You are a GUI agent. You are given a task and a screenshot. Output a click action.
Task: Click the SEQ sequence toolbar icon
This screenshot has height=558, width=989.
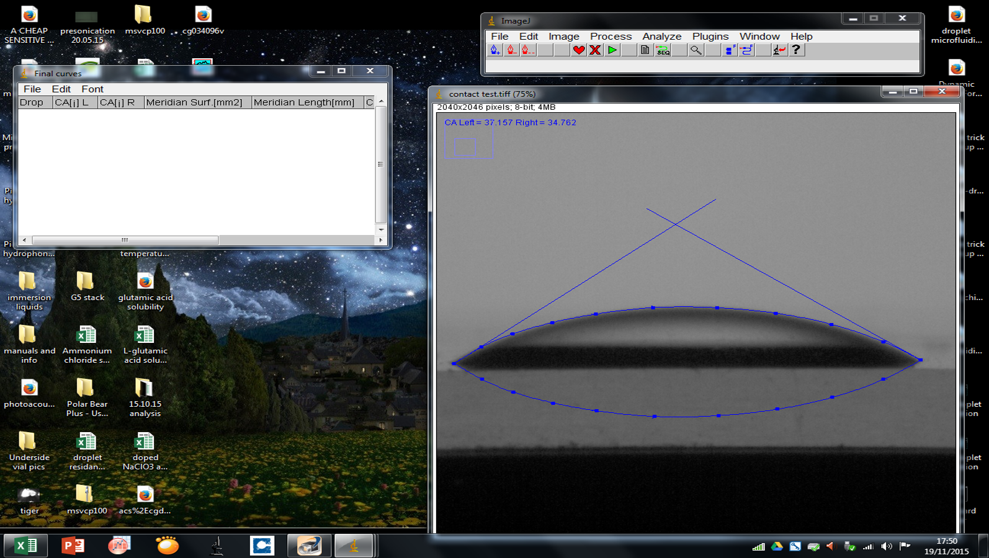point(663,50)
